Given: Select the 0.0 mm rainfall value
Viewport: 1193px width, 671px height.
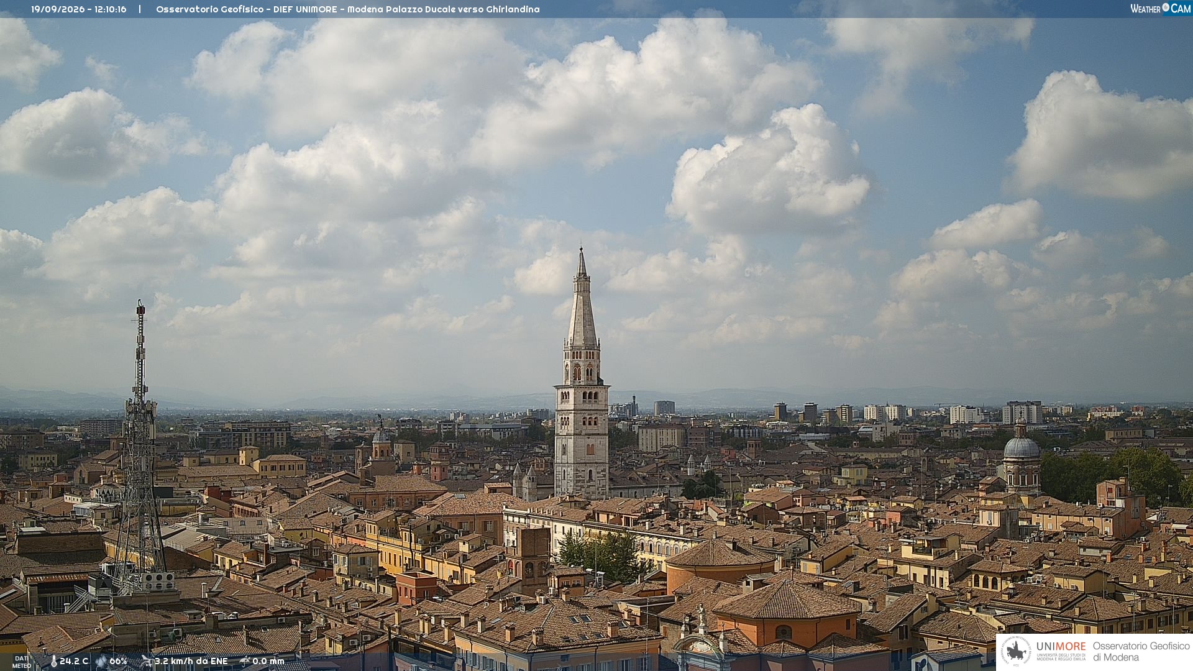Looking at the screenshot, I should click(268, 662).
